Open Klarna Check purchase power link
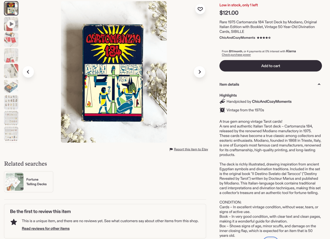This screenshot has width=330, height=239. coord(236,55)
